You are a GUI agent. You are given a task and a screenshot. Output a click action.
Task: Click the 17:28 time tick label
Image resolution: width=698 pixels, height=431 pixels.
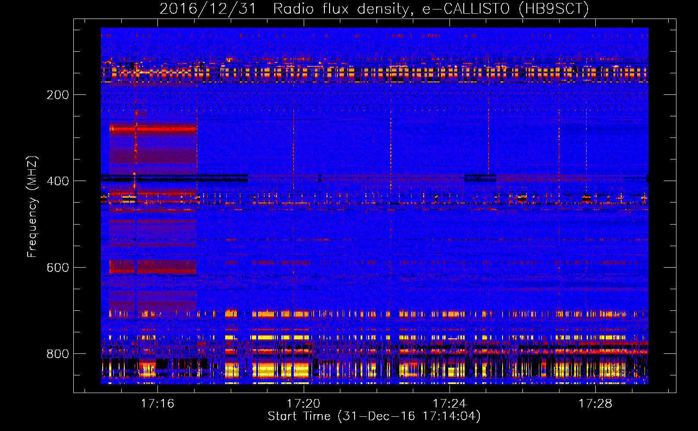(595, 404)
